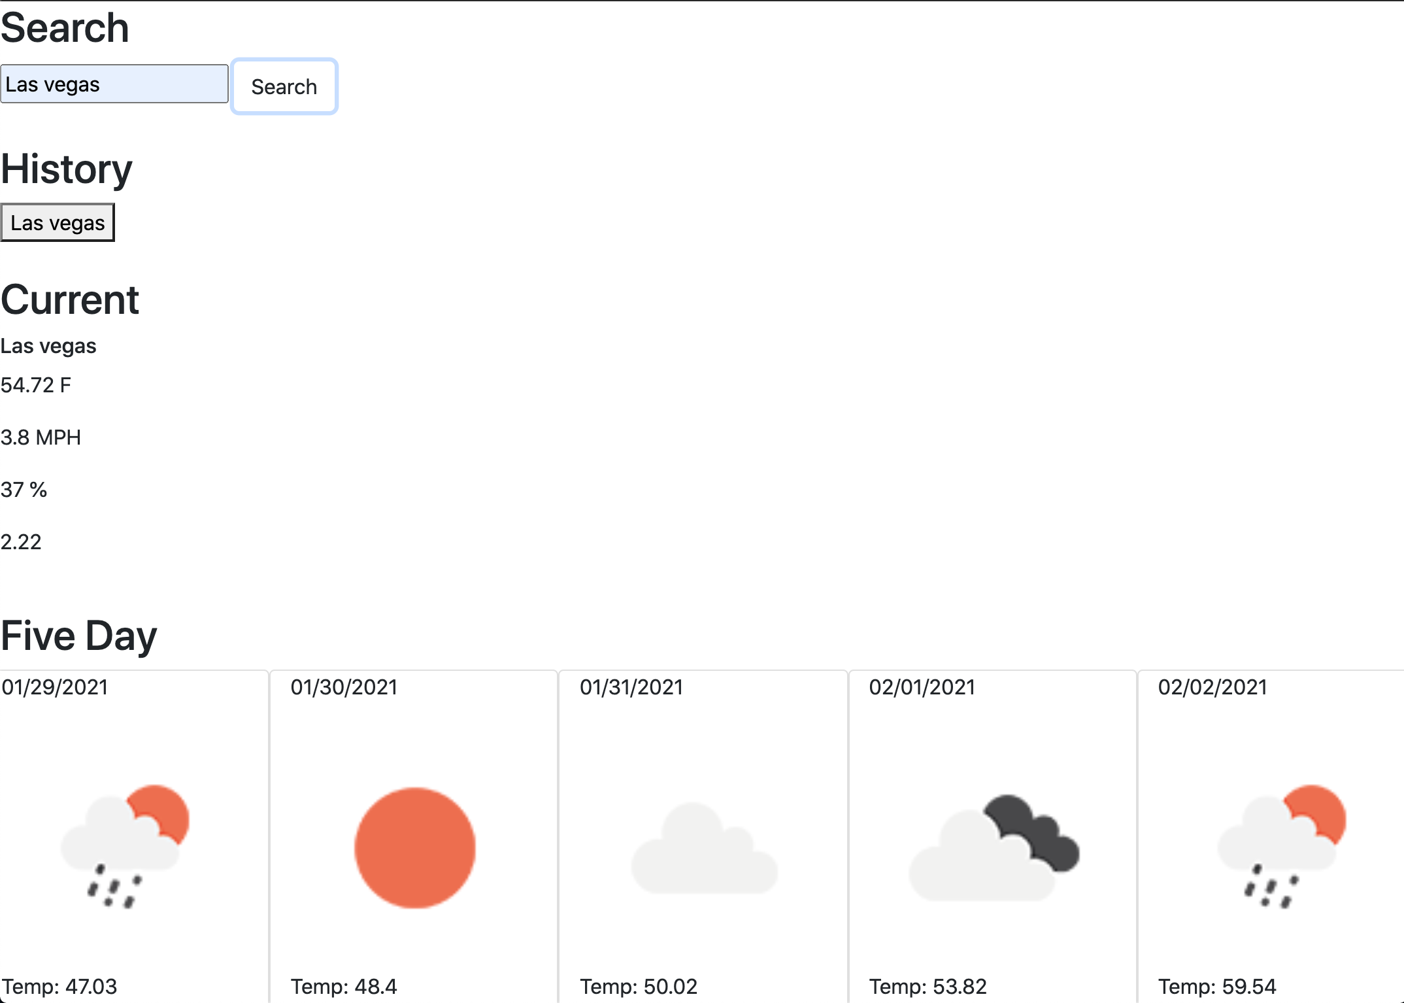The height and width of the screenshot is (1003, 1404).
Task: Click the Temp: 47.03 label
Action: (x=59, y=986)
